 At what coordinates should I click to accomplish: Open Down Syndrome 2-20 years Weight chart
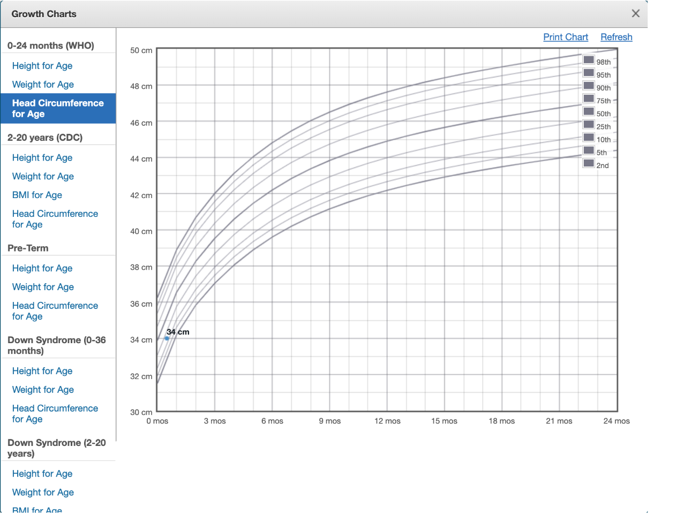[43, 493]
